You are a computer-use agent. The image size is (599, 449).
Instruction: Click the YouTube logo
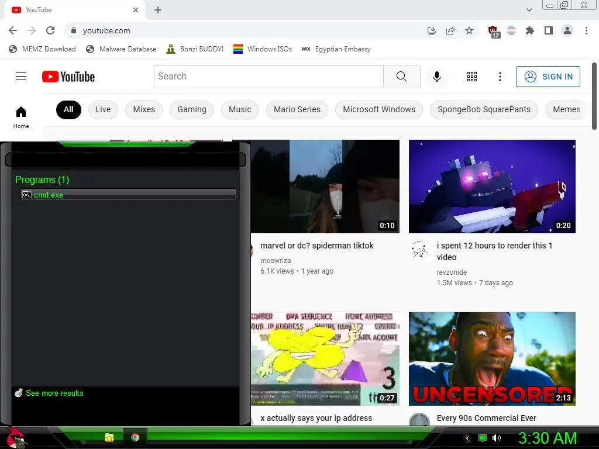tap(68, 77)
